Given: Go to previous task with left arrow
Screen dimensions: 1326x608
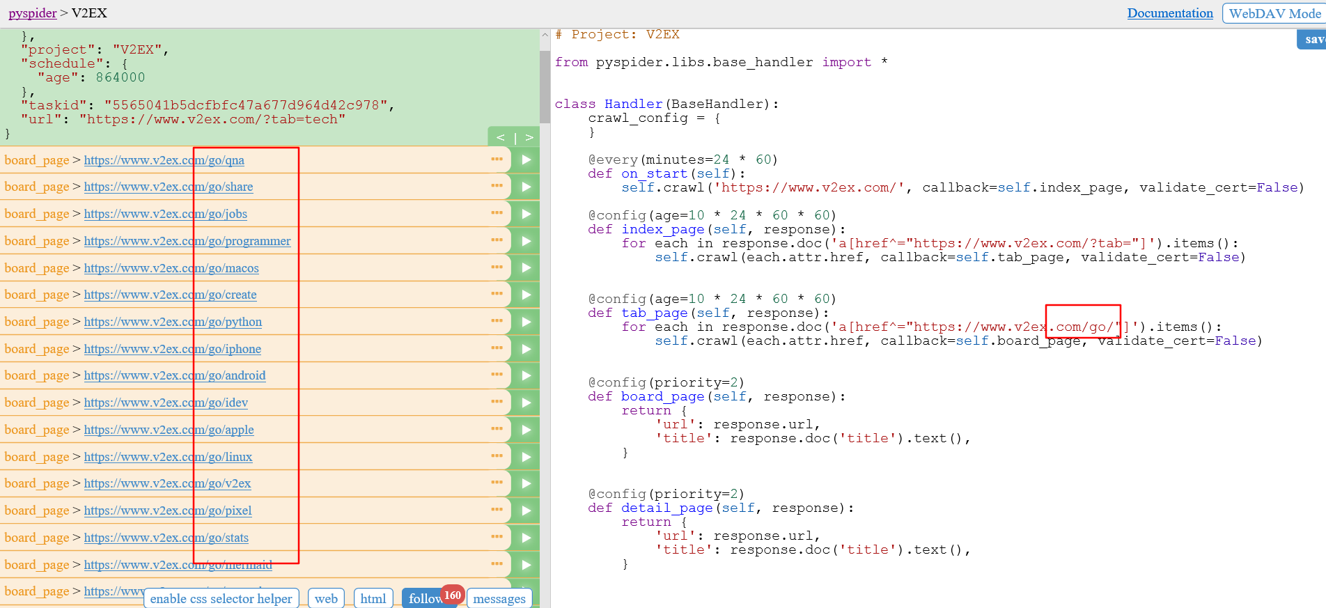Looking at the screenshot, I should click(500, 137).
